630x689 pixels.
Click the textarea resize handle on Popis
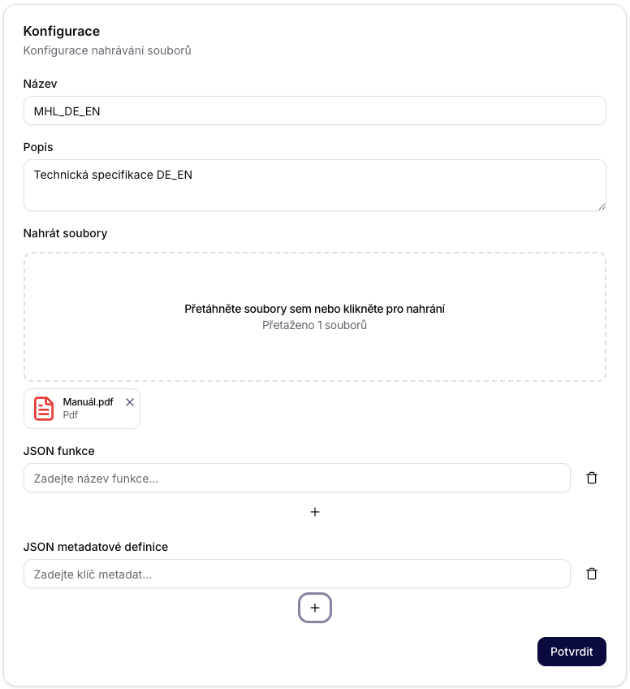602,205
